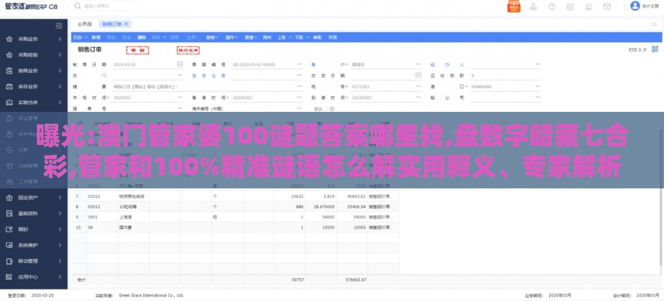This screenshot has width=664, height=301.
Task: Click 关闭 in the toolbar
Action: (333, 38)
